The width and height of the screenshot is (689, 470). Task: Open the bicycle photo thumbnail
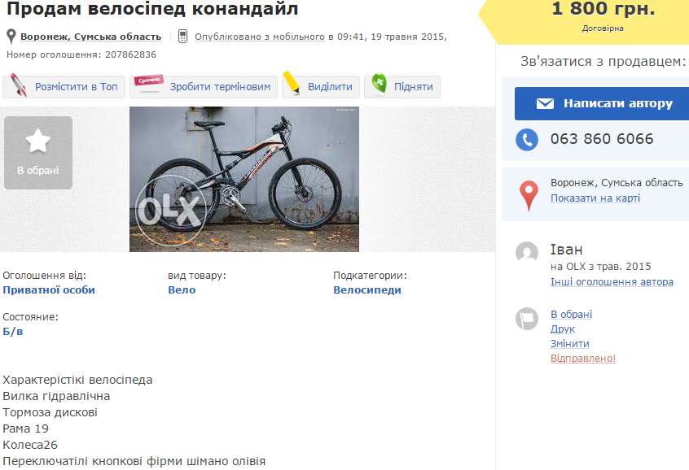pyautogui.click(x=244, y=180)
